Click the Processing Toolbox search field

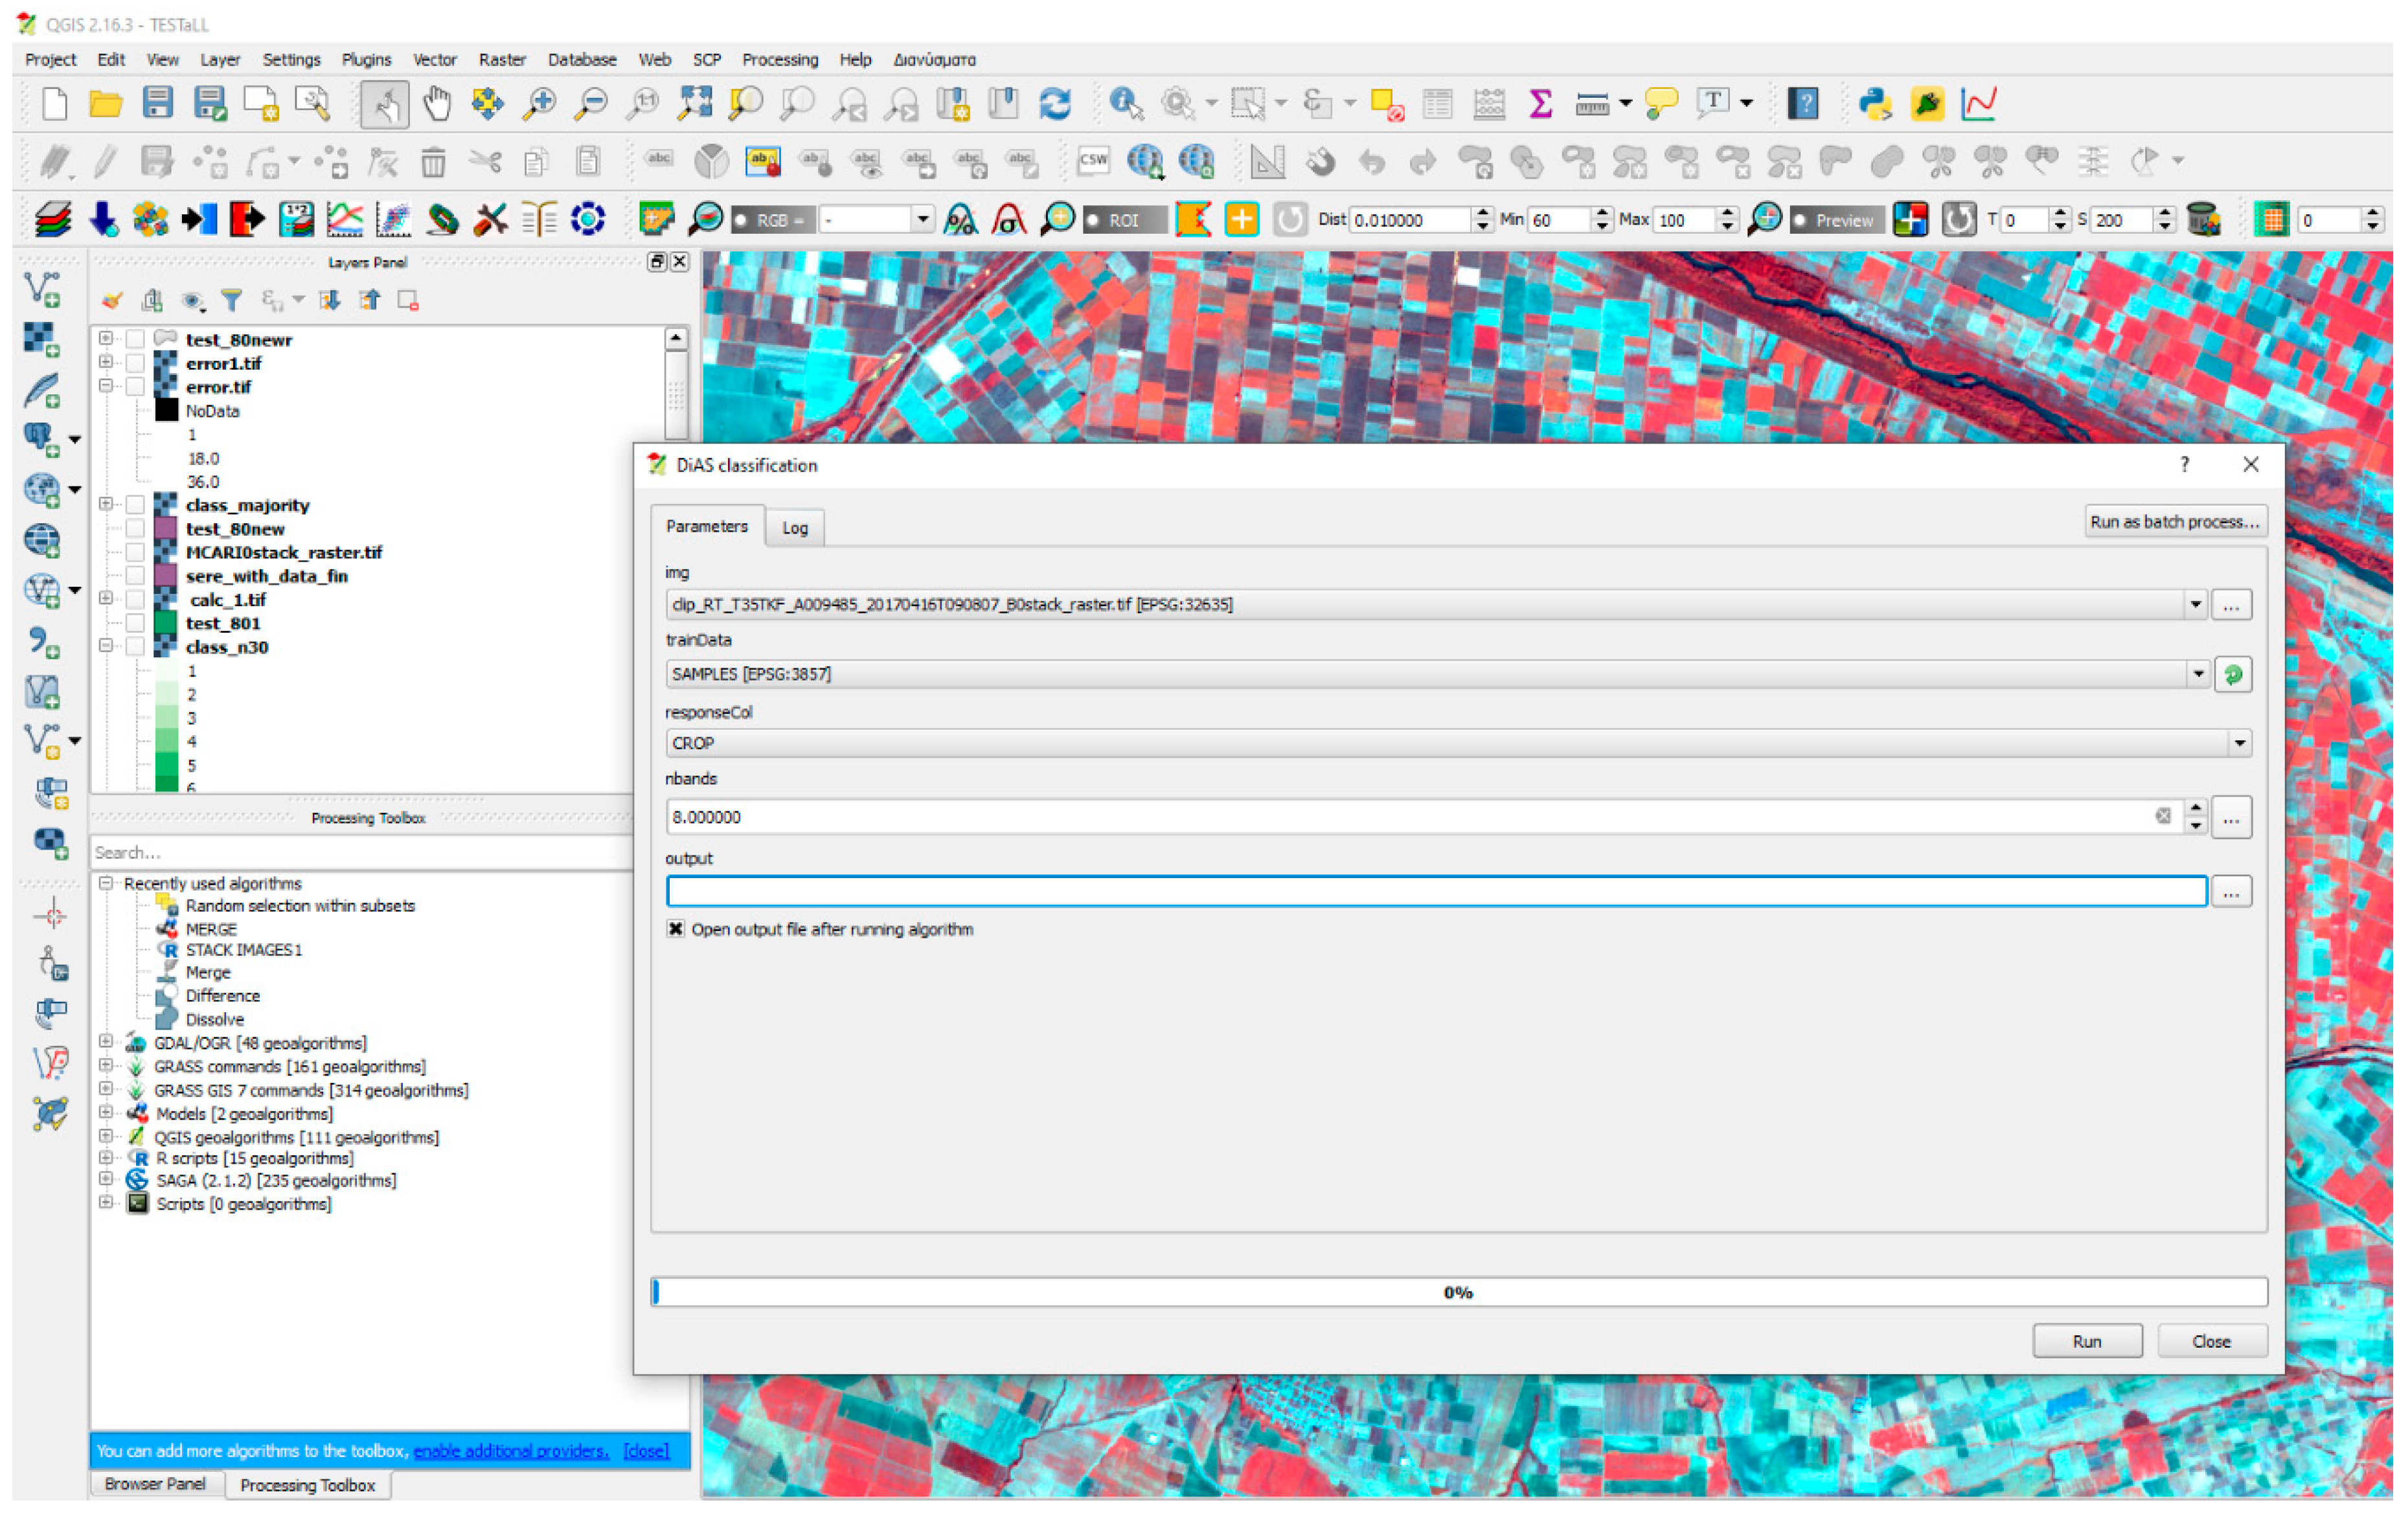pyautogui.click(x=362, y=852)
